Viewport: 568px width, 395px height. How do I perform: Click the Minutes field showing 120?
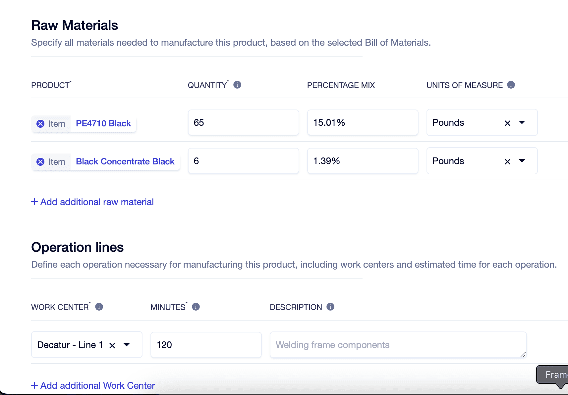pos(206,345)
